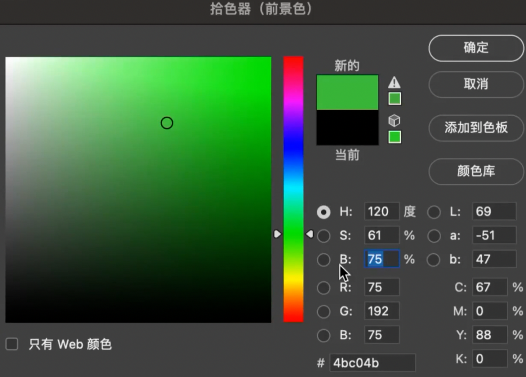Select the R red radio button
This screenshot has width=526, height=377.
[324, 287]
